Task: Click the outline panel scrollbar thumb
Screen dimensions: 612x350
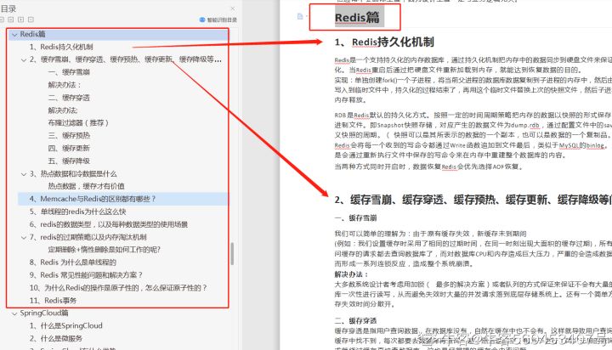Action: click(232, 254)
